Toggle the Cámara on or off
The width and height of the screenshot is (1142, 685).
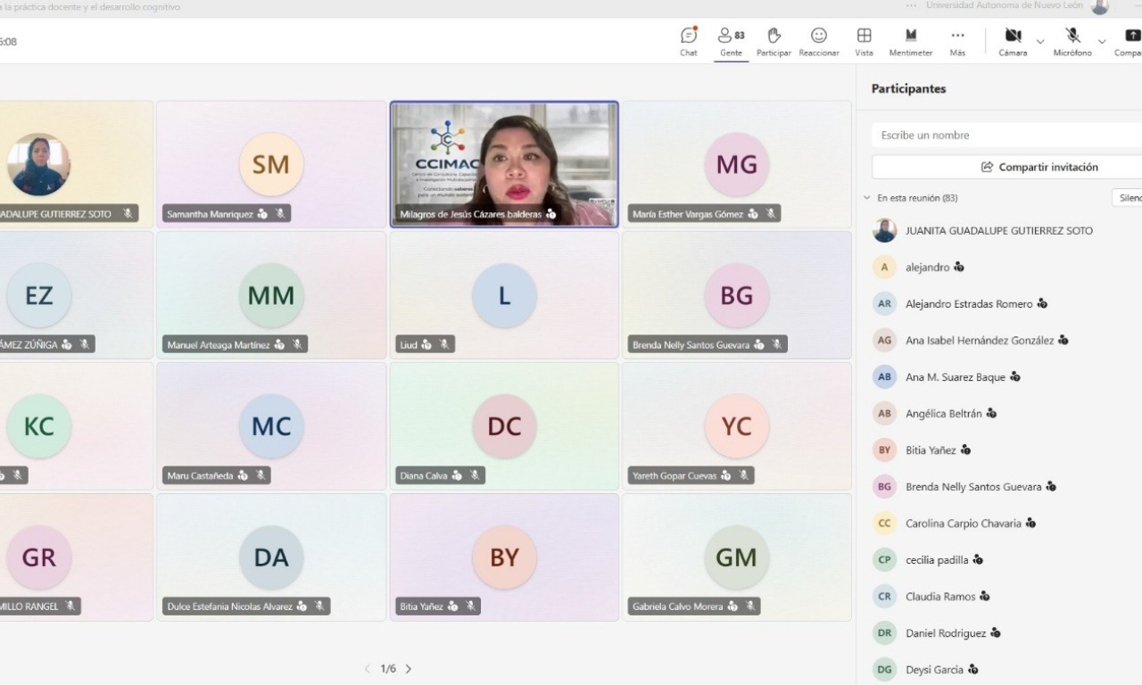click(1013, 36)
